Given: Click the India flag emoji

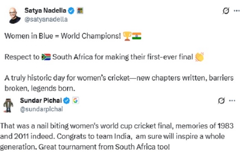Looking at the screenshot, I should coord(137,36).
